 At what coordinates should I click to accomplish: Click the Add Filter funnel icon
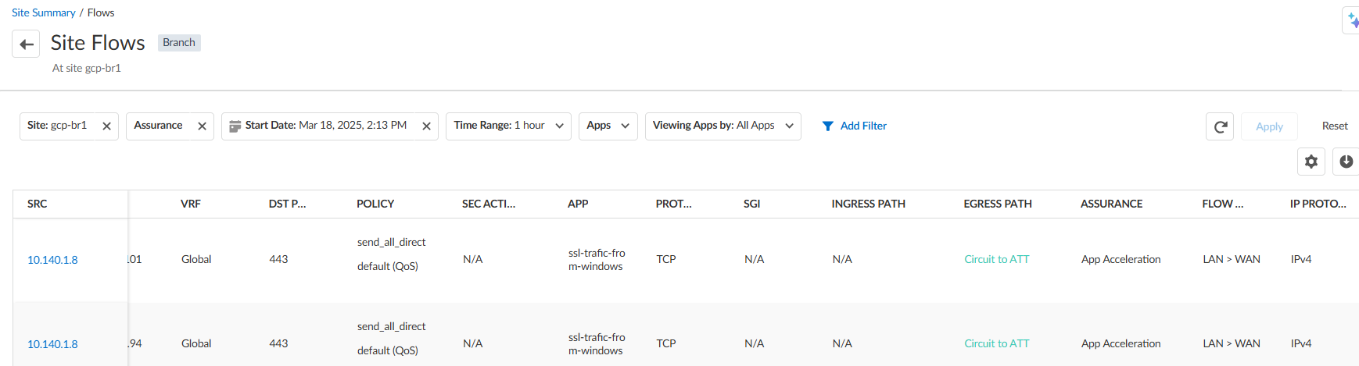pos(827,126)
